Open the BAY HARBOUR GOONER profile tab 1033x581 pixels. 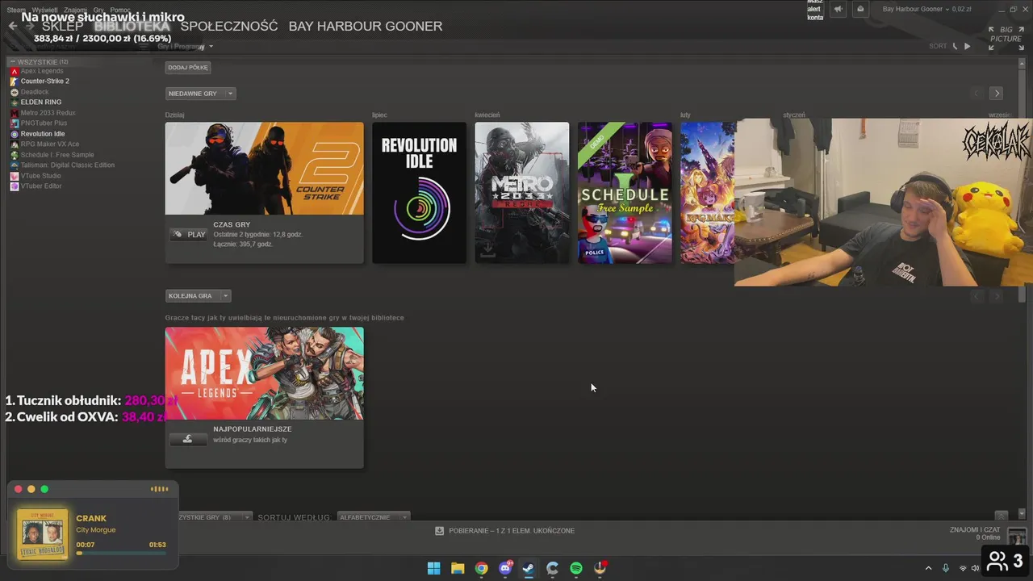pos(366,26)
